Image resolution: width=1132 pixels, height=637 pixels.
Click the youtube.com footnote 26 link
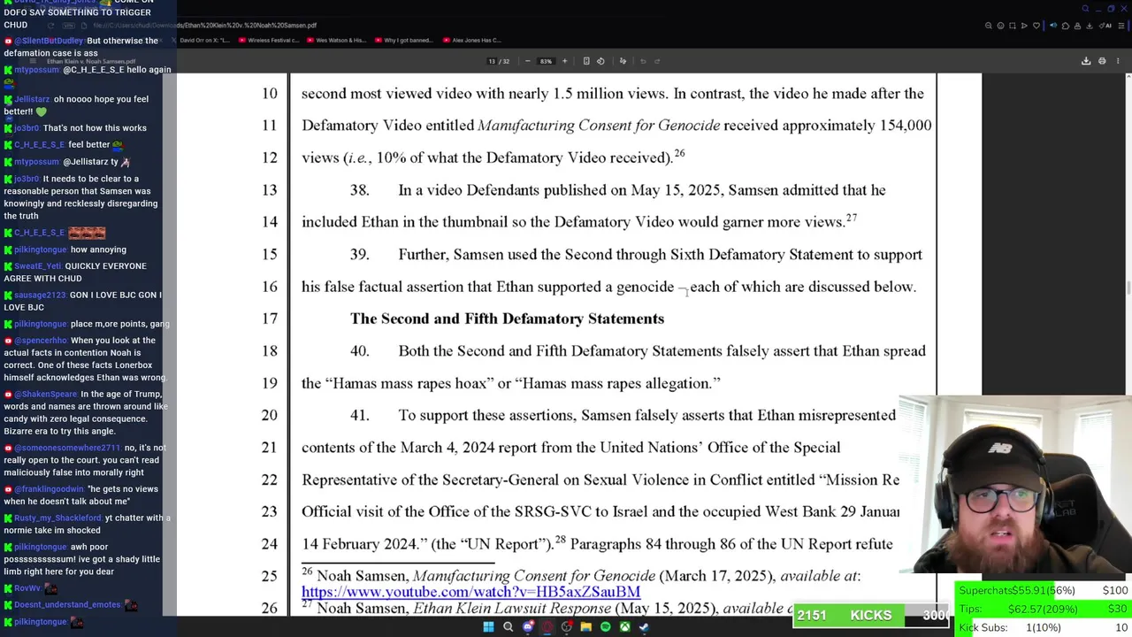[x=470, y=591]
